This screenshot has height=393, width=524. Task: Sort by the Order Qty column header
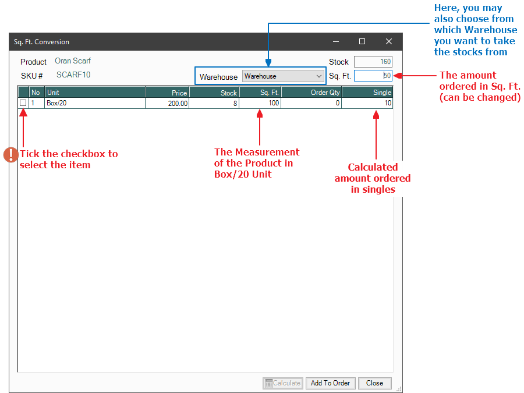(311, 93)
